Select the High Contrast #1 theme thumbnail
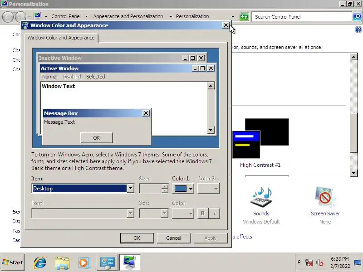This screenshot has width=363, height=272. (260, 138)
